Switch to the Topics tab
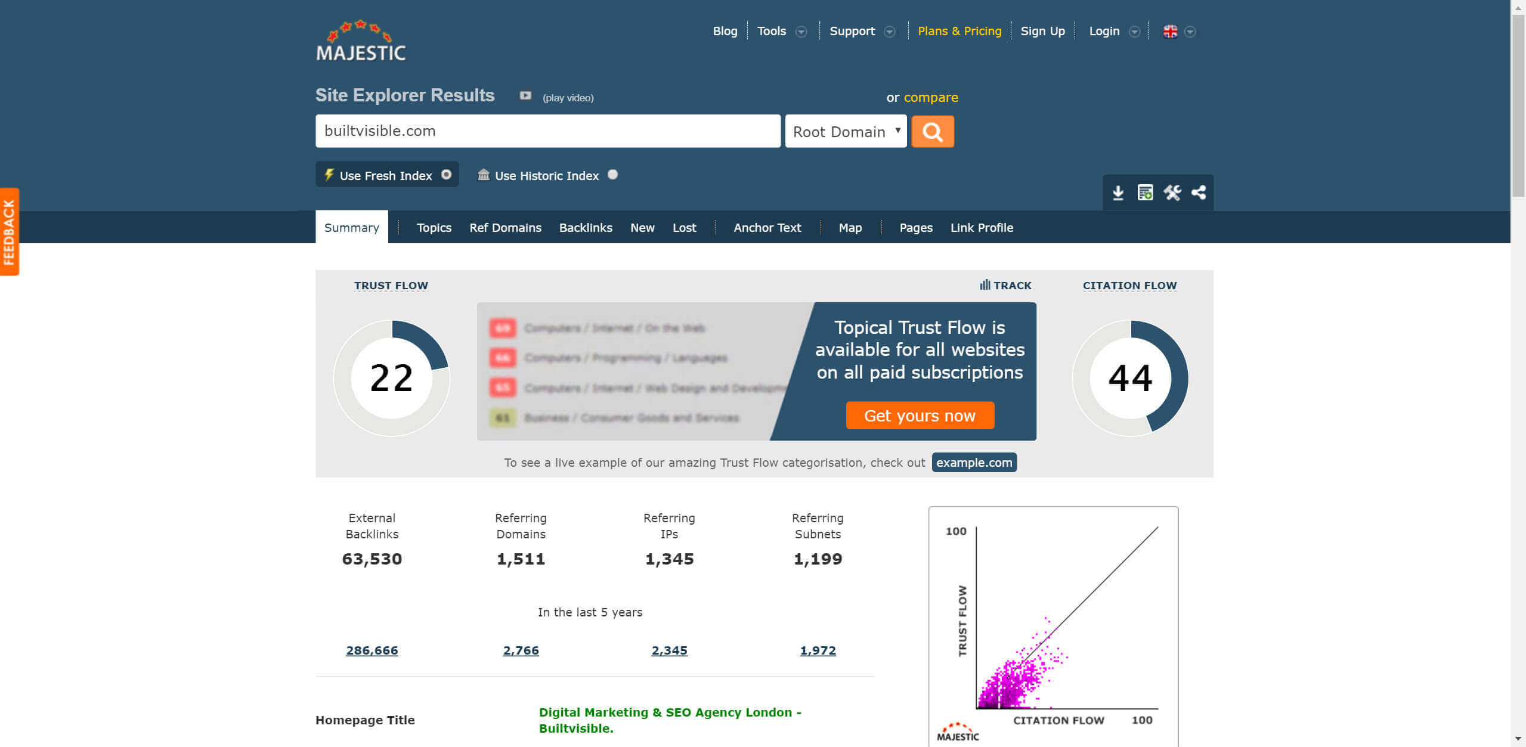 [434, 227]
